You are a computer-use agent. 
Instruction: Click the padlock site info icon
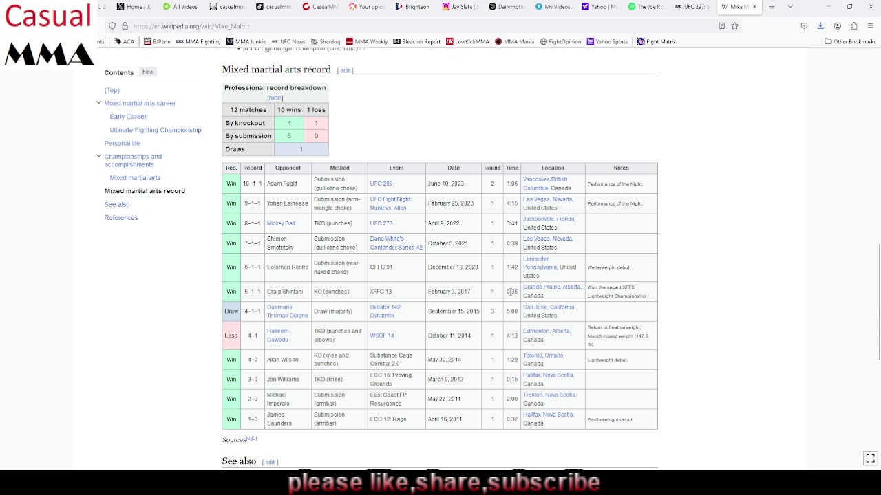(x=125, y=26)
